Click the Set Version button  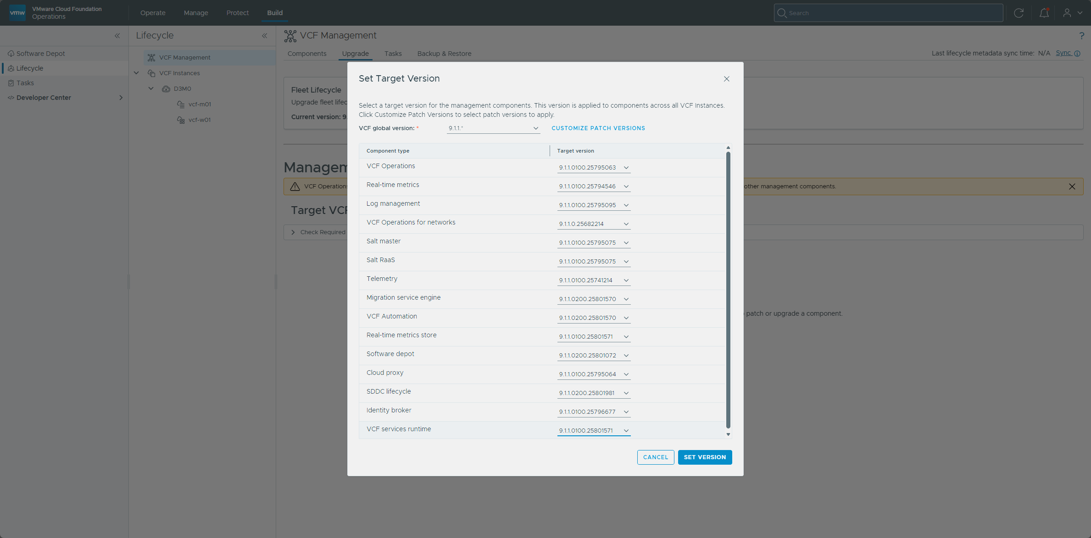pos(705,457)
